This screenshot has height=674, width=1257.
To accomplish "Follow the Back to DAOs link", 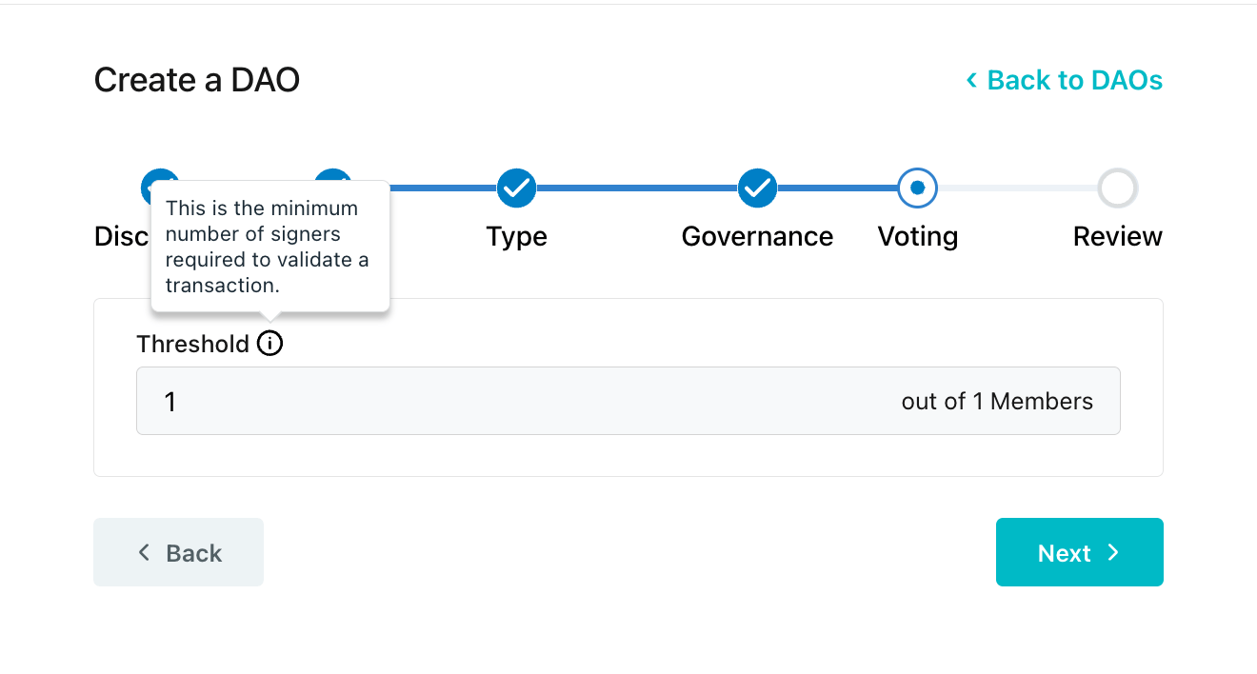I will coord(1065,80).
